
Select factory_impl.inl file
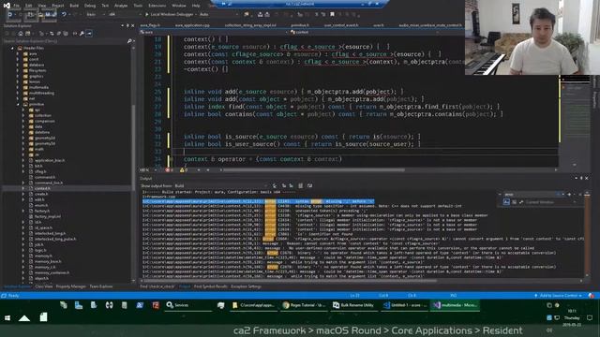tap(48, 216)
